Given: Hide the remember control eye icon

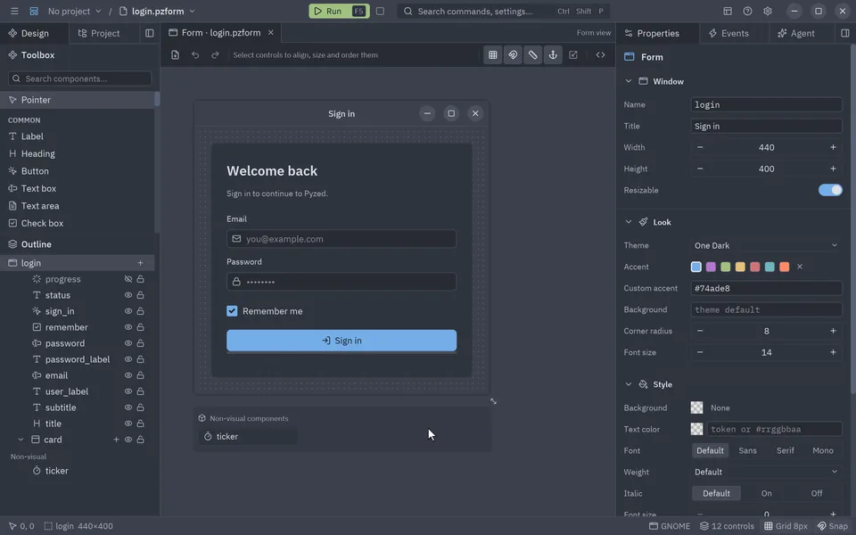Looking at the screenshot, I should point(128,327).
